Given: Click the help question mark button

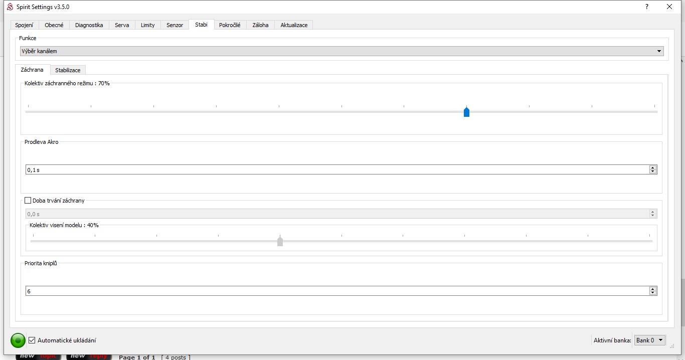Looking at the screenshot, I should tap(647, 7).
